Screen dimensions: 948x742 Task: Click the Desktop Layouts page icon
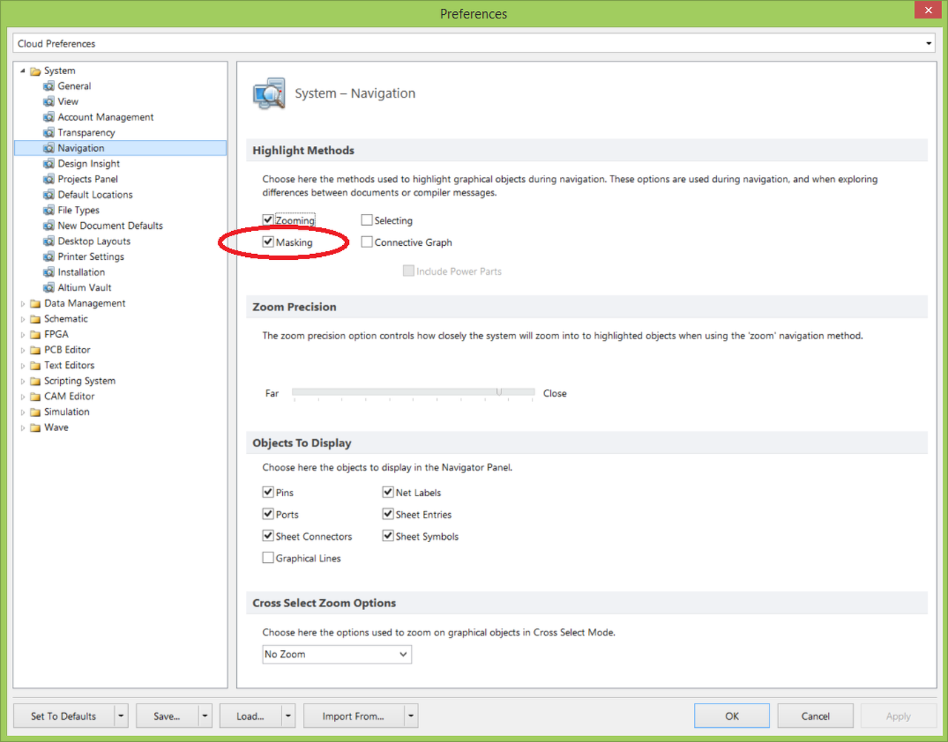[x=49, y=241]
